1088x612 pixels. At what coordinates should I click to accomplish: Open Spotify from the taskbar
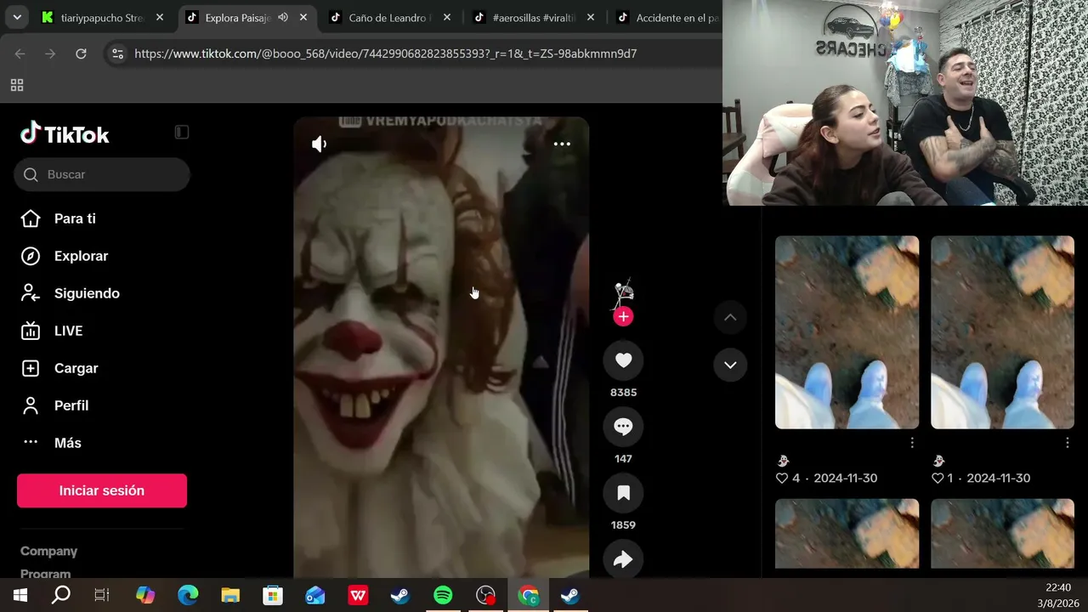(443, 596)
